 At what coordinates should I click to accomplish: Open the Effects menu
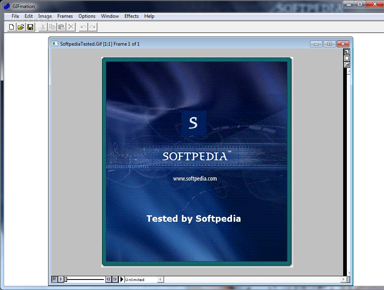[131, 16]
